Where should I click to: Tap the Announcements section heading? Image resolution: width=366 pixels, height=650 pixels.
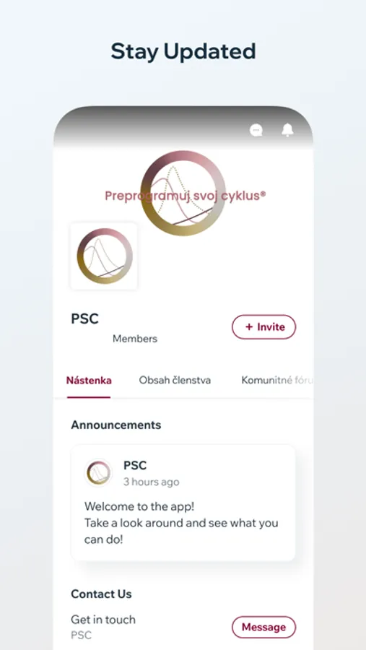(116, 425)
